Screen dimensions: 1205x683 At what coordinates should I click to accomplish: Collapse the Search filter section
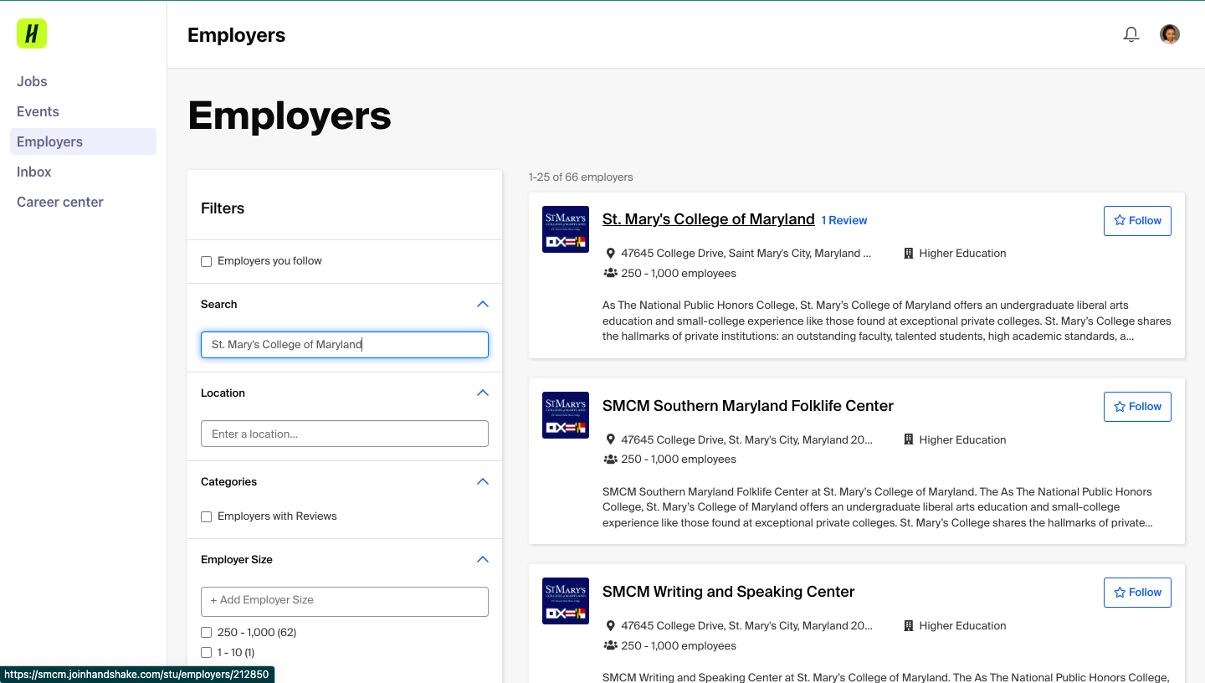point(483,304)
